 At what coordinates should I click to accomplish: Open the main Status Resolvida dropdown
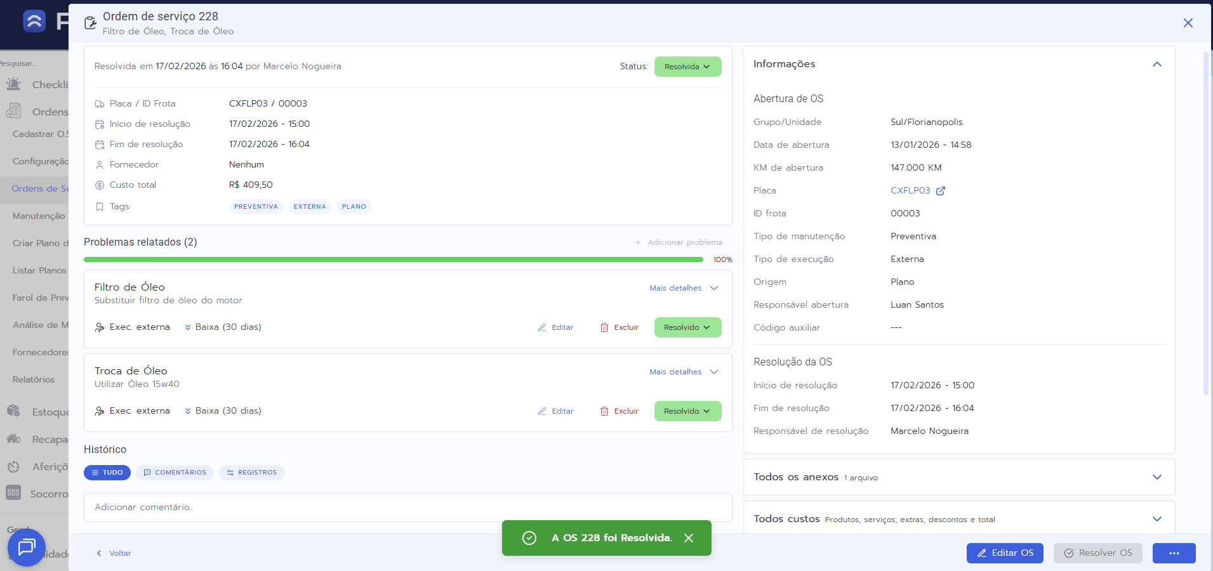pos(687,67)
